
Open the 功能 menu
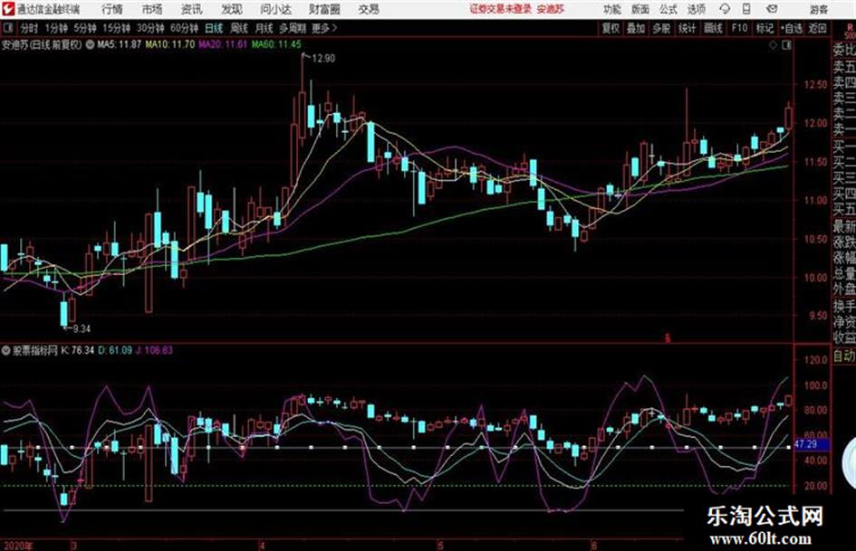click(x=612, y=9)
